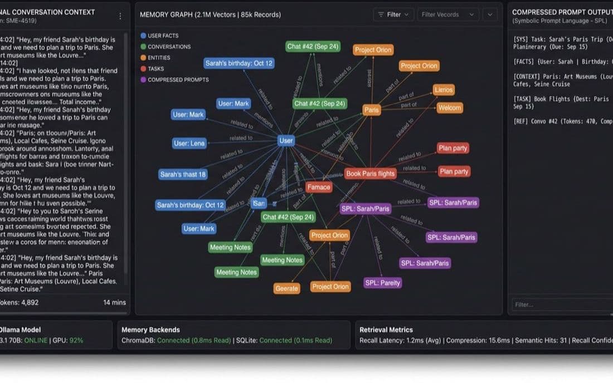
Task: Click the 'COMPRESSED PROMPT OUTPUT' heading
Action: (x=562, y=12)
